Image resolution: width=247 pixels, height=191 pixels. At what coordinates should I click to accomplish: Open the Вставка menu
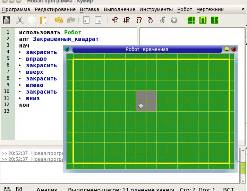[x=90, y=9]
